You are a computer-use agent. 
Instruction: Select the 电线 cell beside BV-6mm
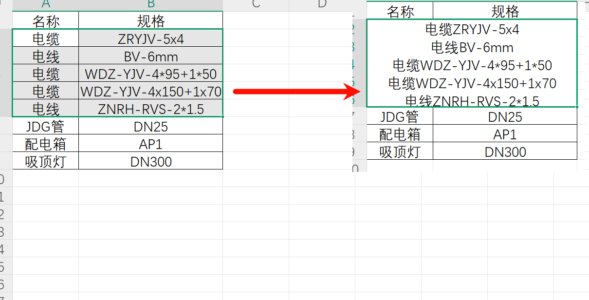(x=46, y=56)
